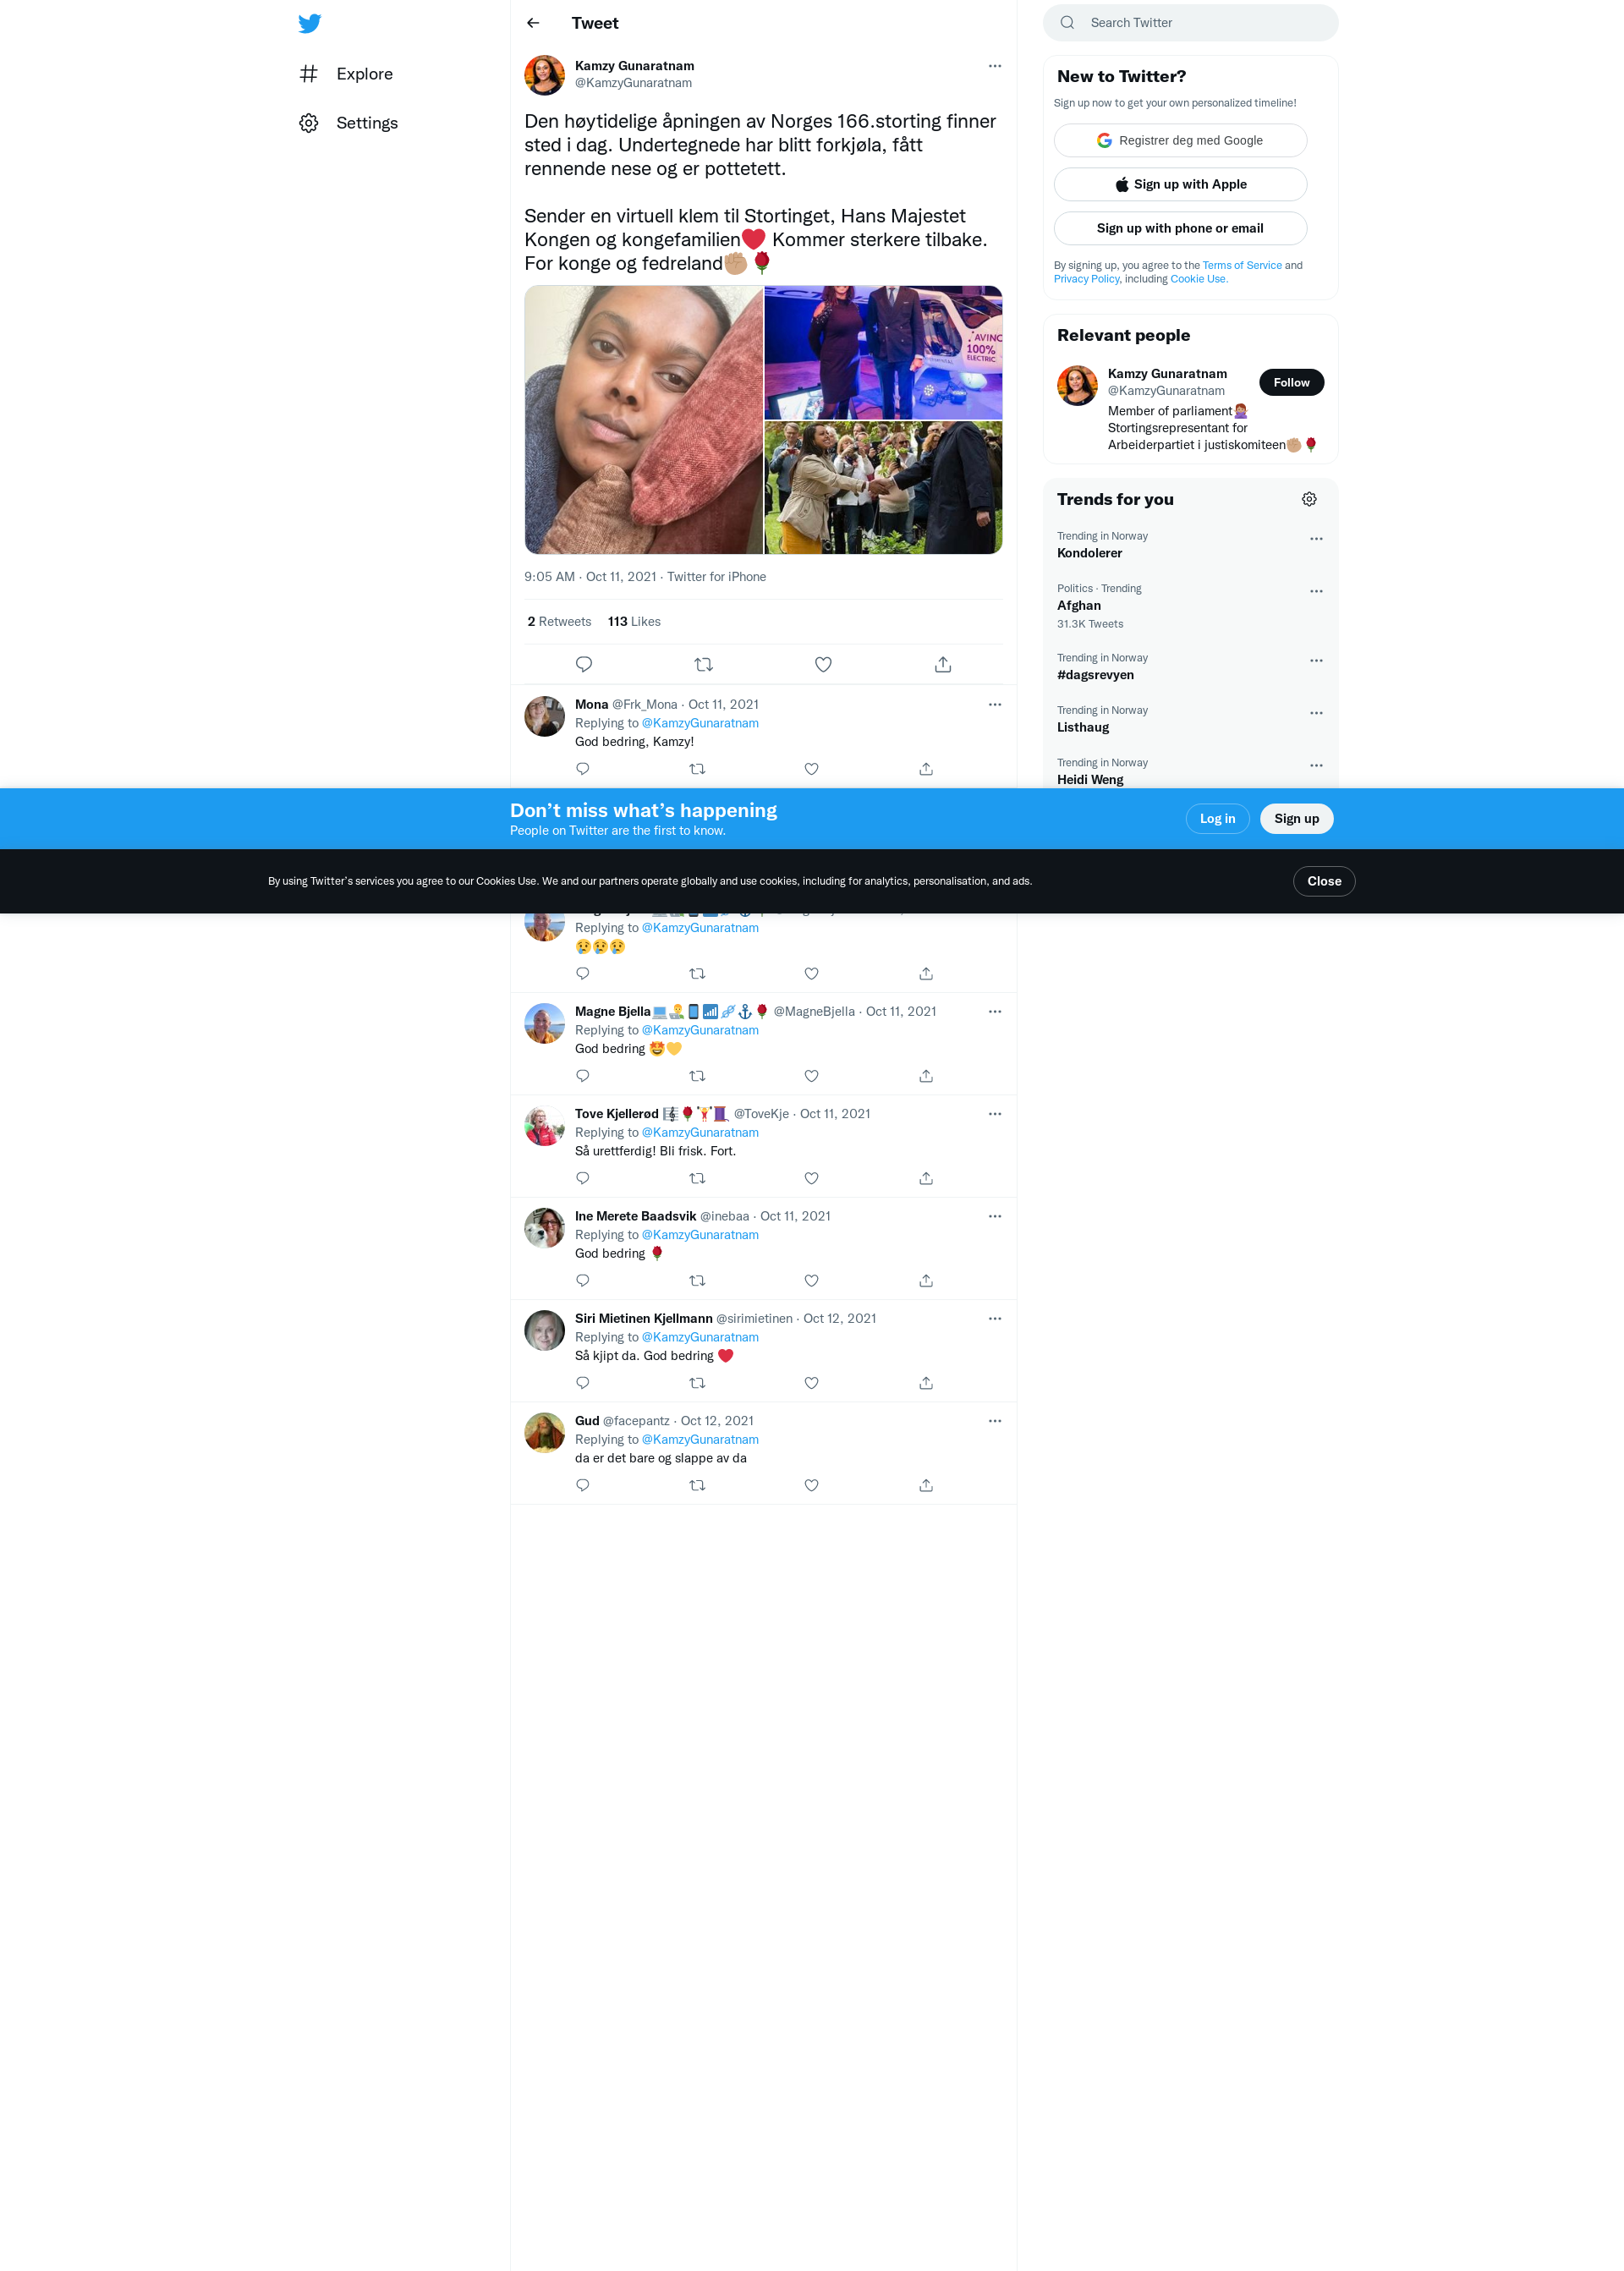Like the main tweet with heart icon

click(x=823, y=664)
